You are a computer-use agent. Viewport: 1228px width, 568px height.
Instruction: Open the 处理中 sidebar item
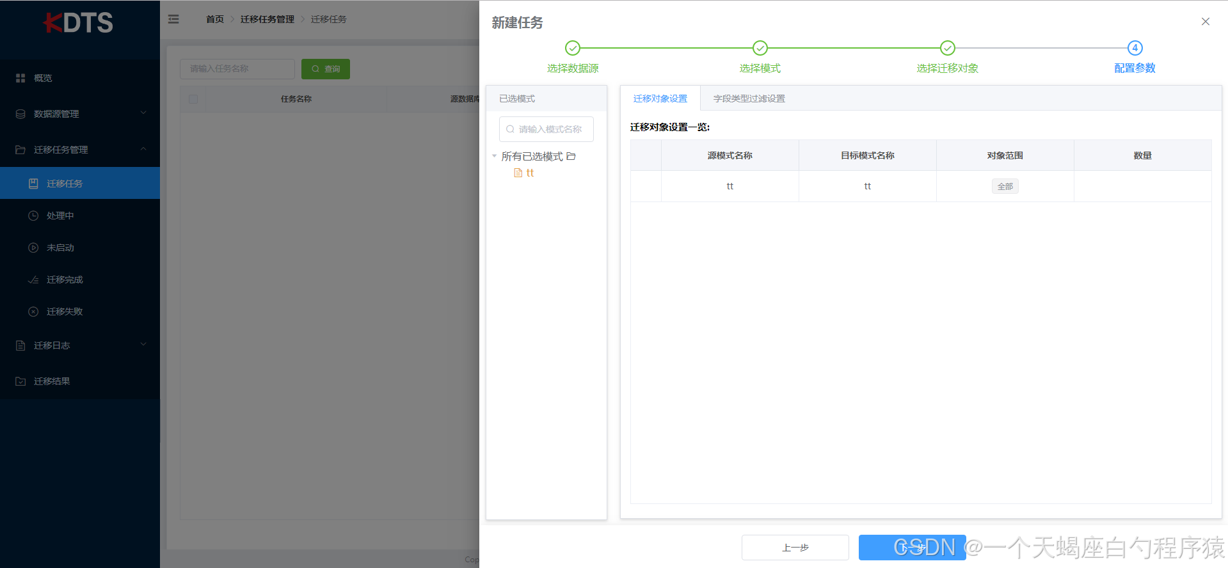[x=80, y=216]
